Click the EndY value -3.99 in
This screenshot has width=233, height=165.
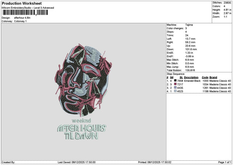coord(190,56)
